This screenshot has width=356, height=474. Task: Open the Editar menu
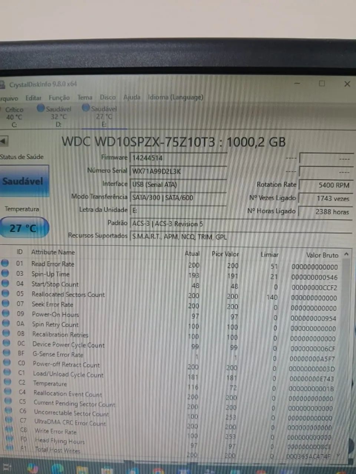click(x=33, y=98)
